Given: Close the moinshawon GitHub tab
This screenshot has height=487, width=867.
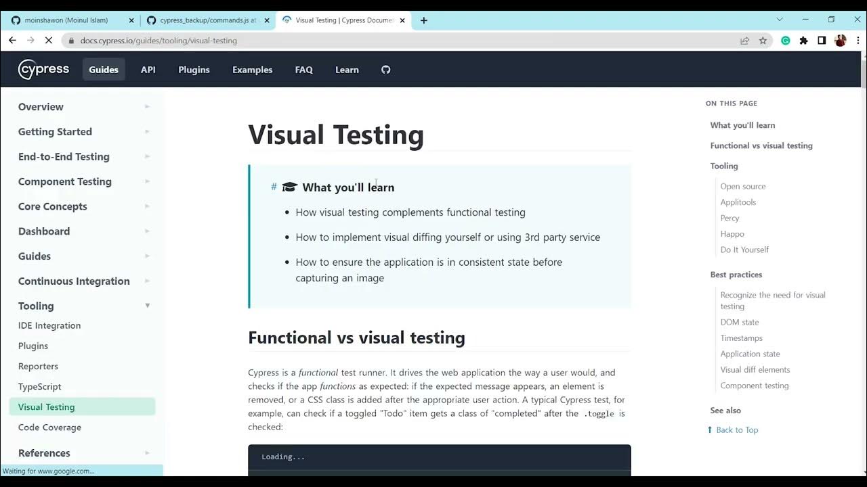Looking at the screenshot, I should click(x=131, y=20).
